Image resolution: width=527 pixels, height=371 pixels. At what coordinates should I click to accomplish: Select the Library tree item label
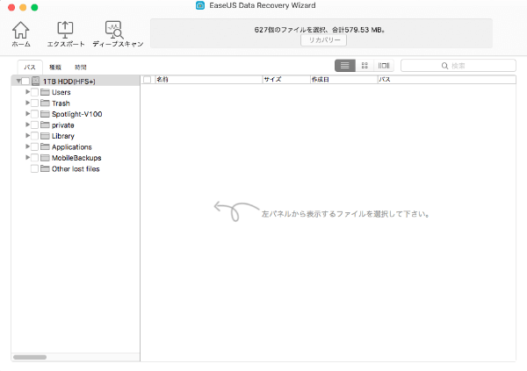click(x=63, y=136)
